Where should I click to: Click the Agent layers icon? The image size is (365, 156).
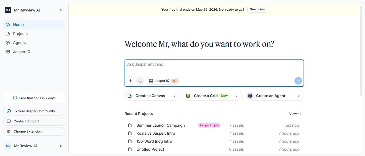tap(250, 96)
